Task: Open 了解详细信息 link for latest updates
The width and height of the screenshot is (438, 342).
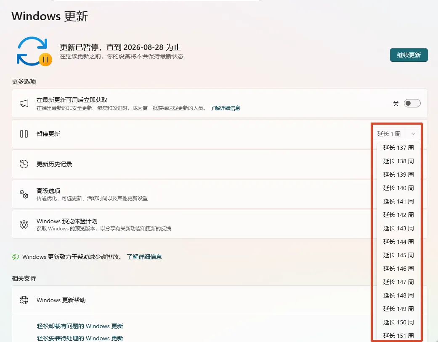Action: point(225,108)
